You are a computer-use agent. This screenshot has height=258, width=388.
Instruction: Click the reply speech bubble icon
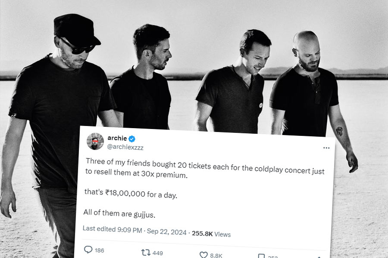(x=88, y=249)
